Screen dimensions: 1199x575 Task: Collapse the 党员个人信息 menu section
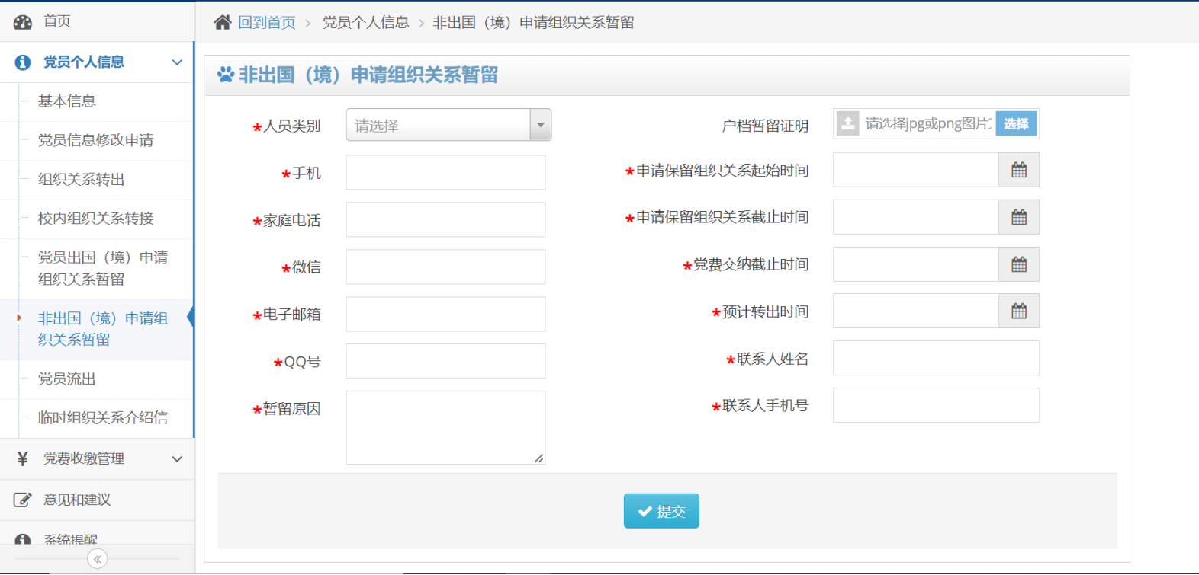coord(177,62)
